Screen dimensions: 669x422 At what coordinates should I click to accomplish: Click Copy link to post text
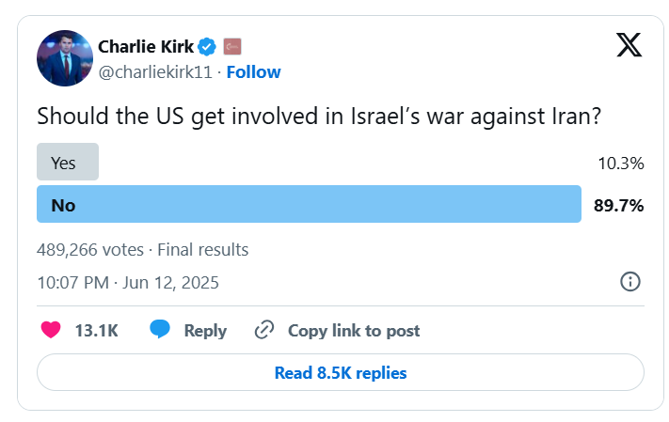[354, 331]
